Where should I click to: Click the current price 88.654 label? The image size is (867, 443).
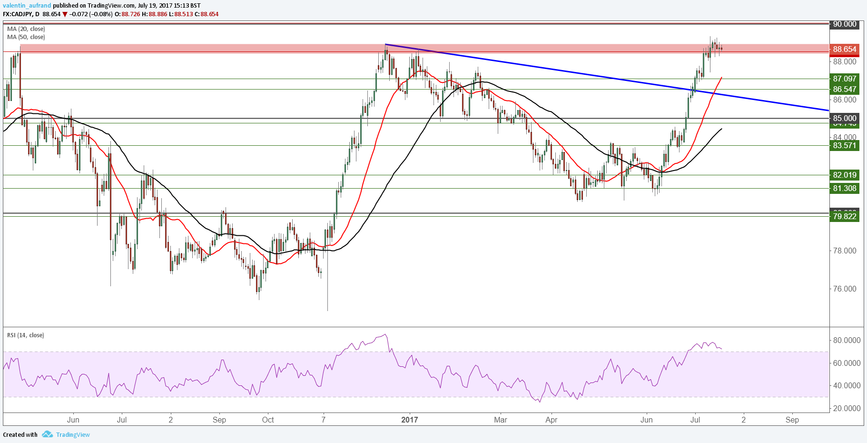(x=845, y=49)
